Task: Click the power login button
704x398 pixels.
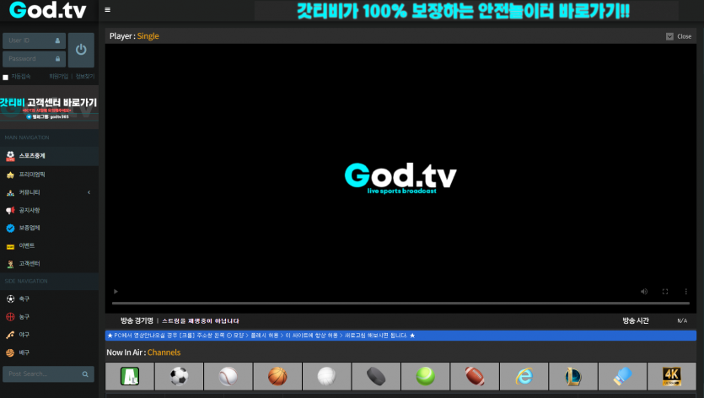Action: click(x=81, y=50)
